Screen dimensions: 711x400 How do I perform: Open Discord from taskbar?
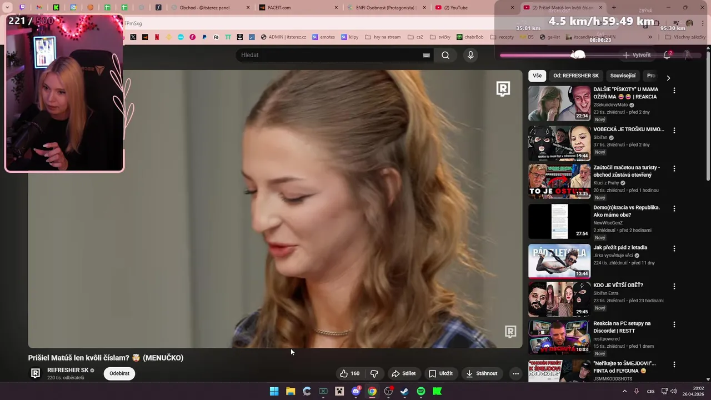tap(356, 391)
